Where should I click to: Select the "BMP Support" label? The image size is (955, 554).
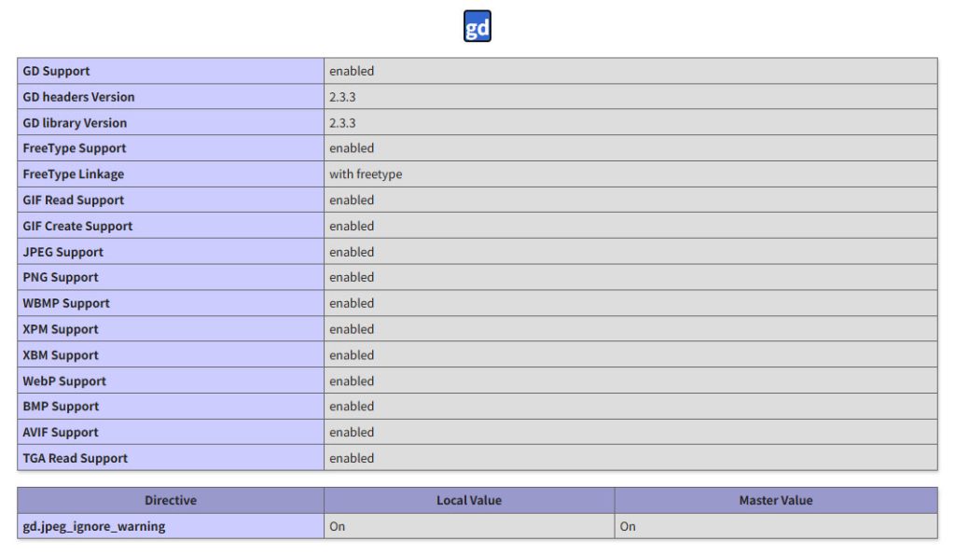click(61, 407)
